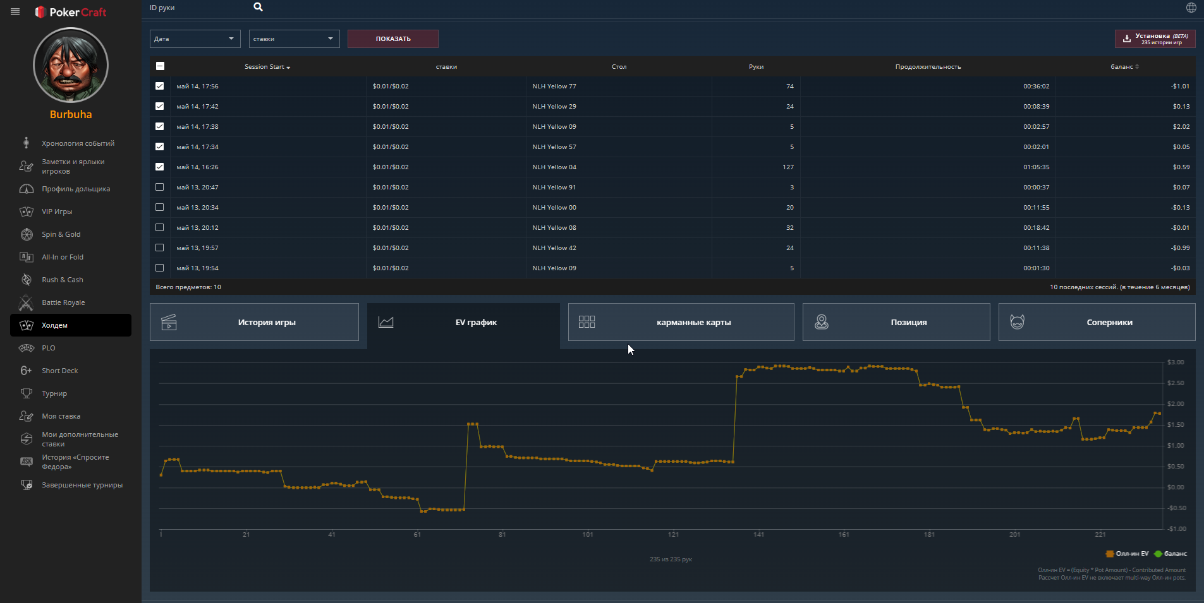Screen dimensions: 1204x603
Task: Switch to История игры tab
Action: point(254,322)
